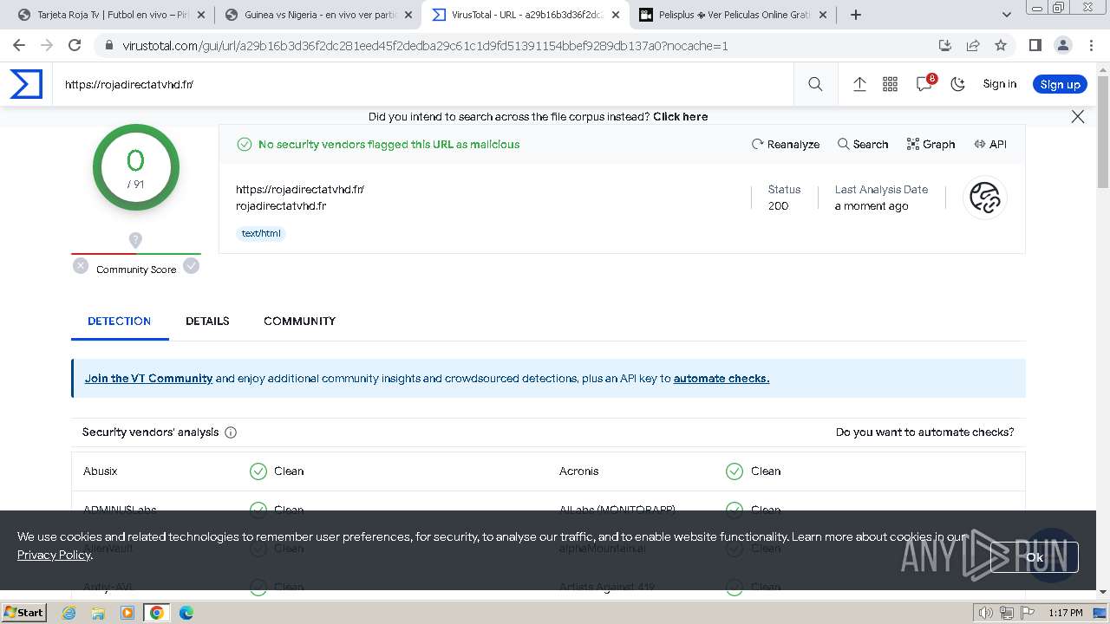This screenshot has height=624, width=1110.
Task: Click the URL search input field
Action: 423,84
